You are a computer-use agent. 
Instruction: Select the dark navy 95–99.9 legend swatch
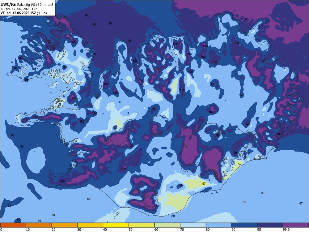270,225
